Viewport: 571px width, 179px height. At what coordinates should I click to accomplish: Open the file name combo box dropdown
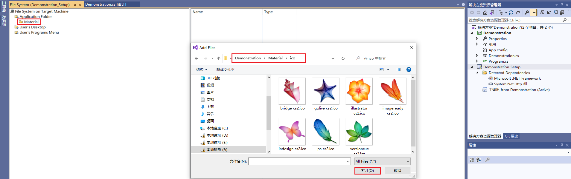tap(348, 161)
